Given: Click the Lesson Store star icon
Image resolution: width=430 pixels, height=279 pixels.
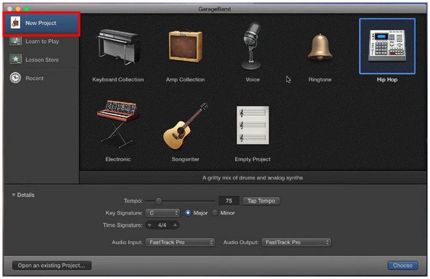Looking at the screenshot, I should click(x=15, y=59).
